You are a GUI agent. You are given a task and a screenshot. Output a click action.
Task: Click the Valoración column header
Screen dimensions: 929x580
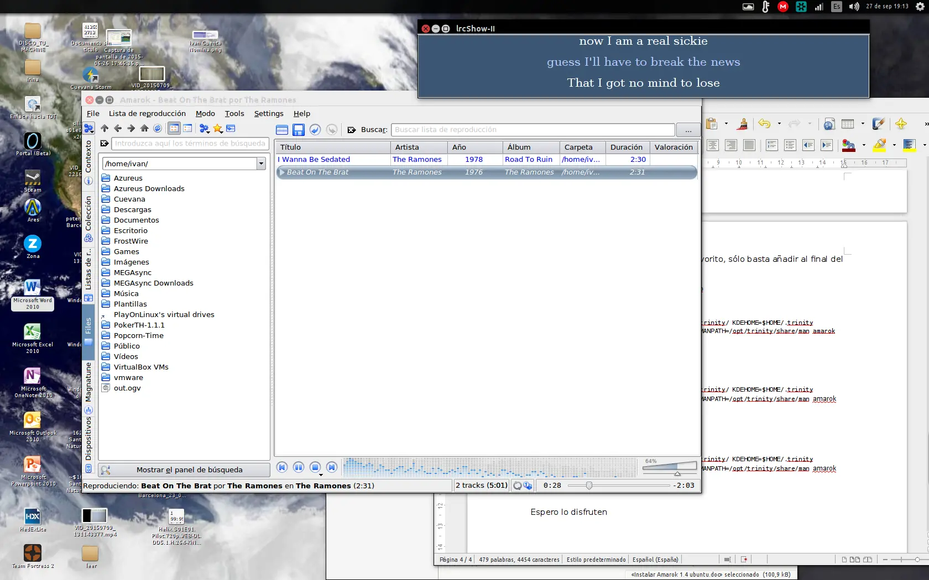tap(674, 147)
